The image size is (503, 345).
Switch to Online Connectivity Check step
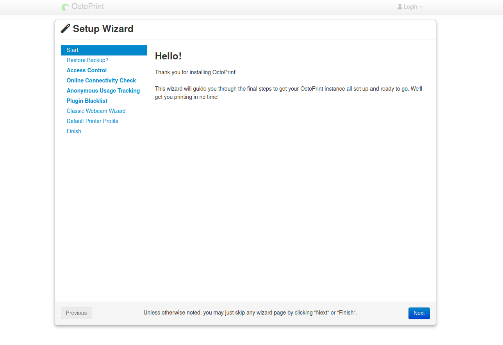point(104,81)
